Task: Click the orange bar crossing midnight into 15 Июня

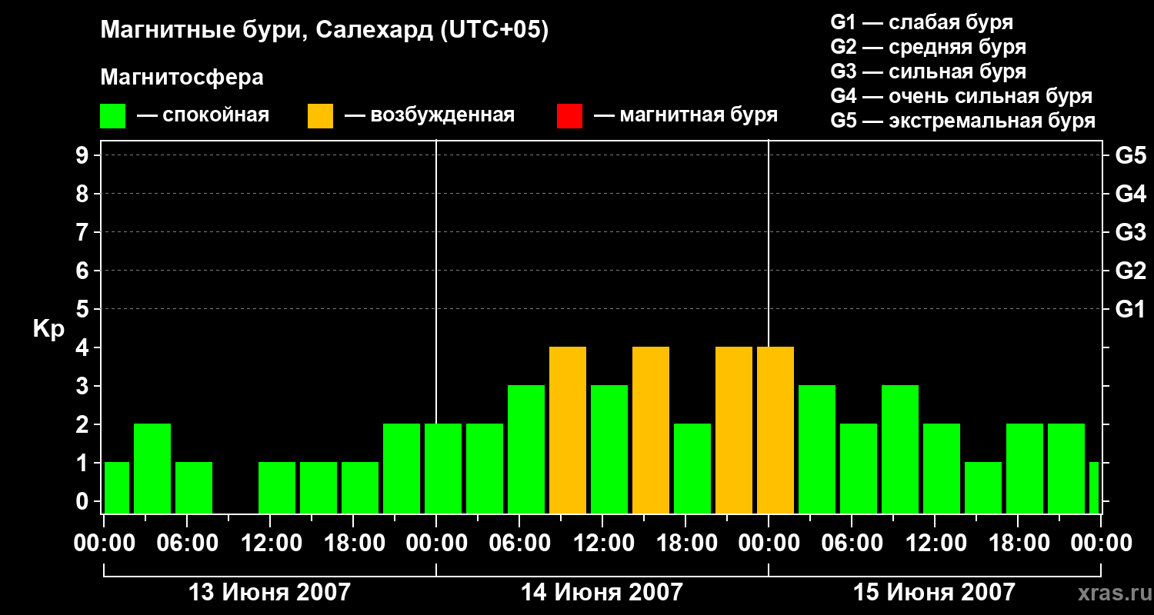Action: tap(775, 430)
